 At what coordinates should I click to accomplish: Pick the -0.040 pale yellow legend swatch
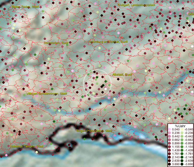[x=182, y=129]
